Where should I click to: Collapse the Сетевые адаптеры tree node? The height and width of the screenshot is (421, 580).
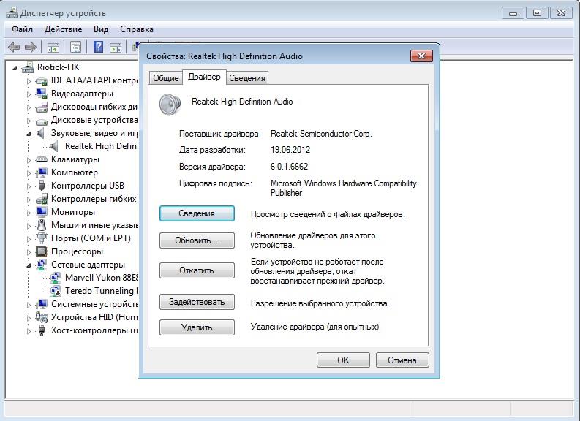click(29, 265)
